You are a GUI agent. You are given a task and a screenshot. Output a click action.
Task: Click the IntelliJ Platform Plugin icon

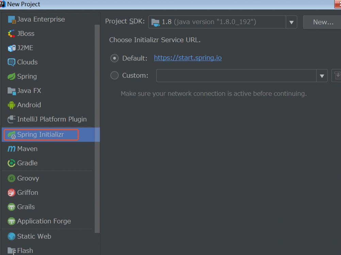tap(12, 119)
